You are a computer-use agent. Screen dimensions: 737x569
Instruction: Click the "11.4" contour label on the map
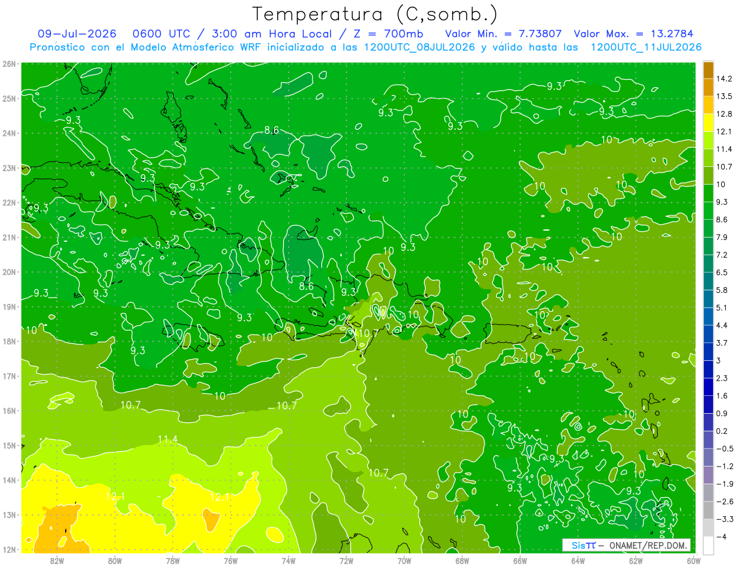tap(168, 439)
